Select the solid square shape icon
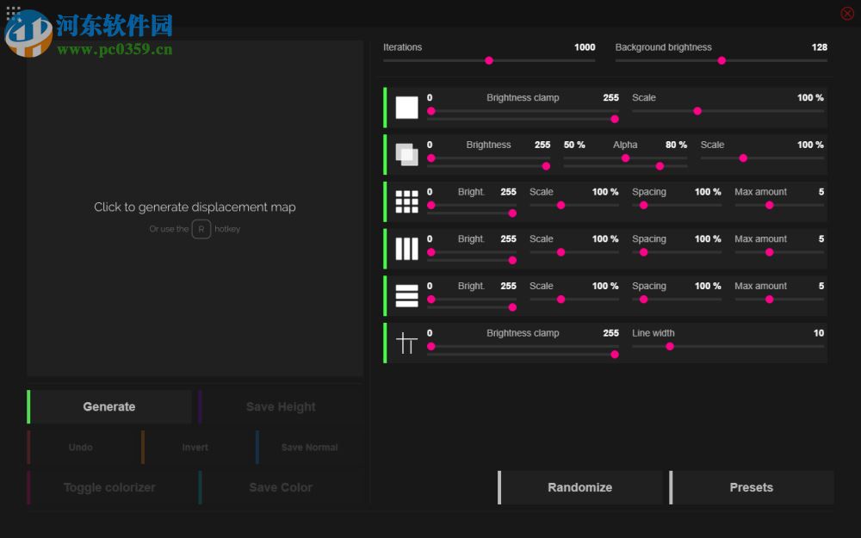Image resolution: width=861 pixels, height=538 pixels. 406,107
